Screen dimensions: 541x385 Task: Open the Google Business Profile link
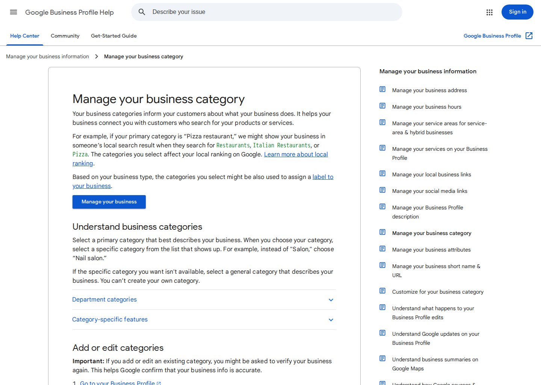[x=492, y=36]
